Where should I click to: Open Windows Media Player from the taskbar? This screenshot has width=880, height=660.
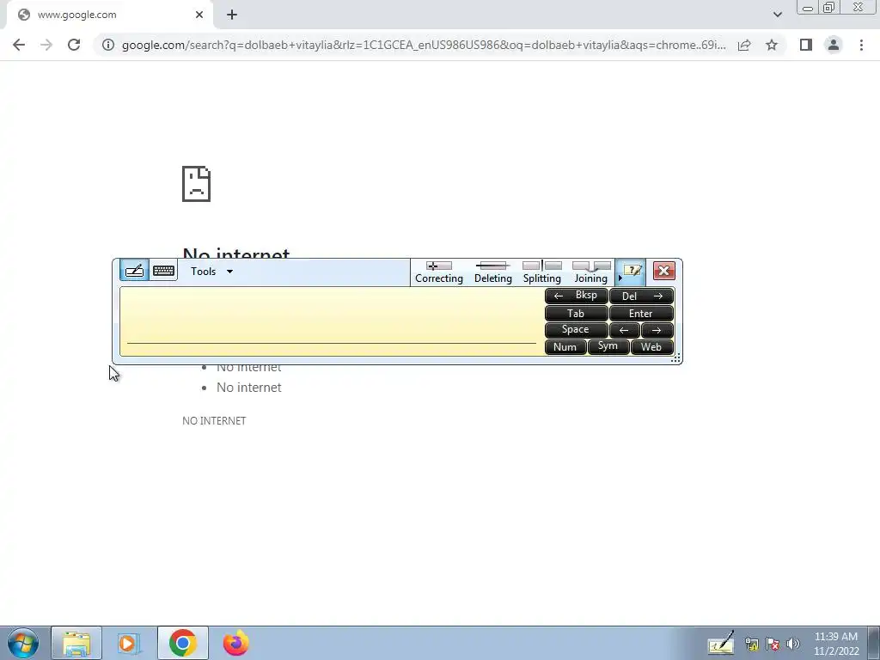pyautogui.click(x=129, y=643)
